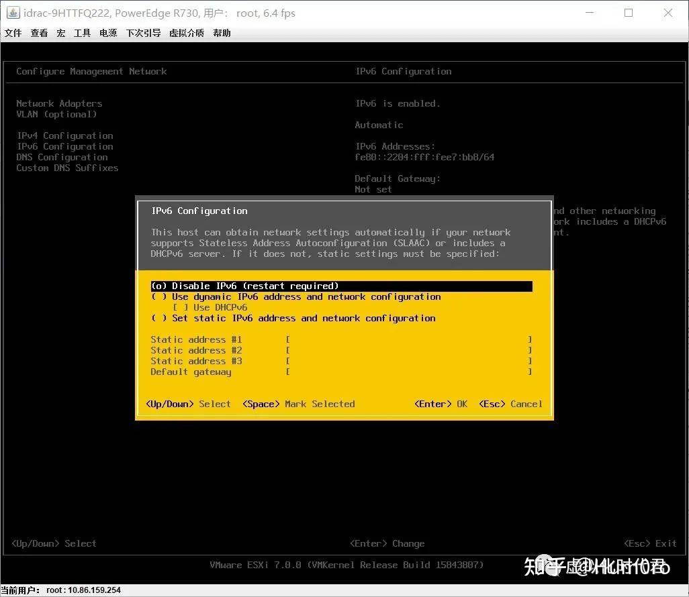Open the 宏 (Macros) menu
689x597 pixels.
coord(61,32)
